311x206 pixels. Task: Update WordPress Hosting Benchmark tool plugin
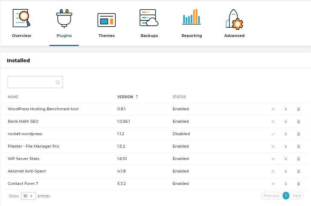click(286, 109)
